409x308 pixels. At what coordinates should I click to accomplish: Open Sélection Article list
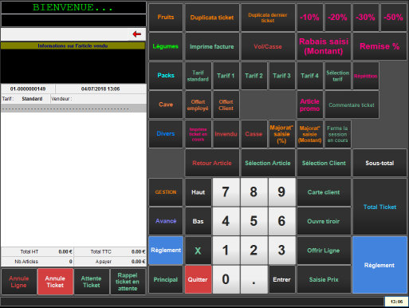coord(268,163)
